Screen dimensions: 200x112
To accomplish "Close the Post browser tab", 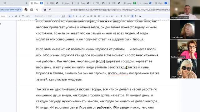I will (x=156, y=3).
